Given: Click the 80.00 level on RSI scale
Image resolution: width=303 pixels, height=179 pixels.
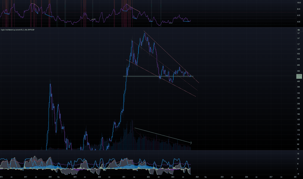Looking at the screenshot, I should pyautogui.click(x=299, y=9).
